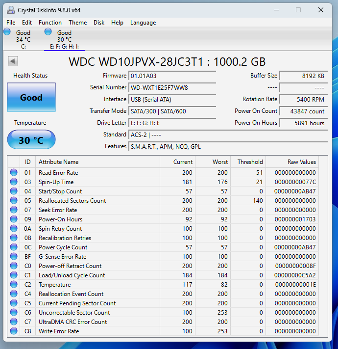The image size is (338, 349).
Task: Click the Rotation Rate value 5400 RPM
Action: (304, 99)
